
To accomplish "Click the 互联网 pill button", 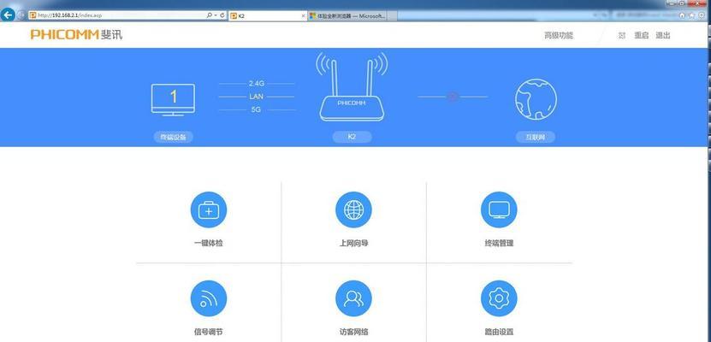I will coord(535,137).
